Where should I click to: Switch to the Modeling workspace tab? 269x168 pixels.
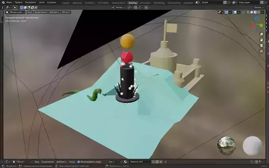point(77,3)
